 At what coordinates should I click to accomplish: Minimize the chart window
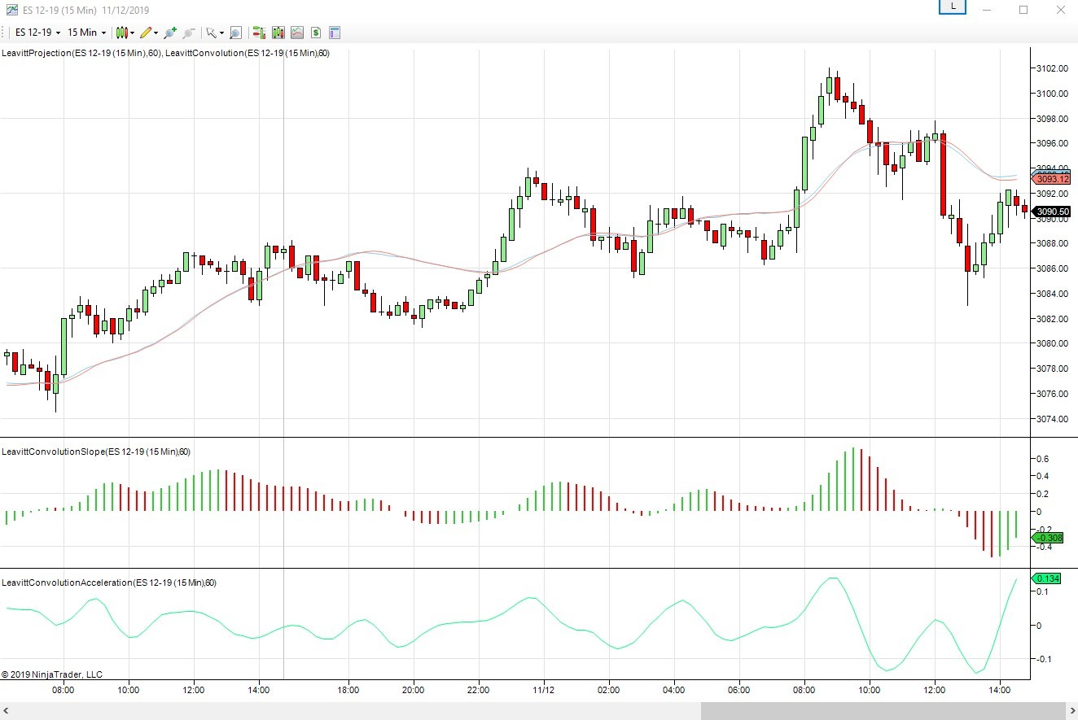tap(986, 10)
